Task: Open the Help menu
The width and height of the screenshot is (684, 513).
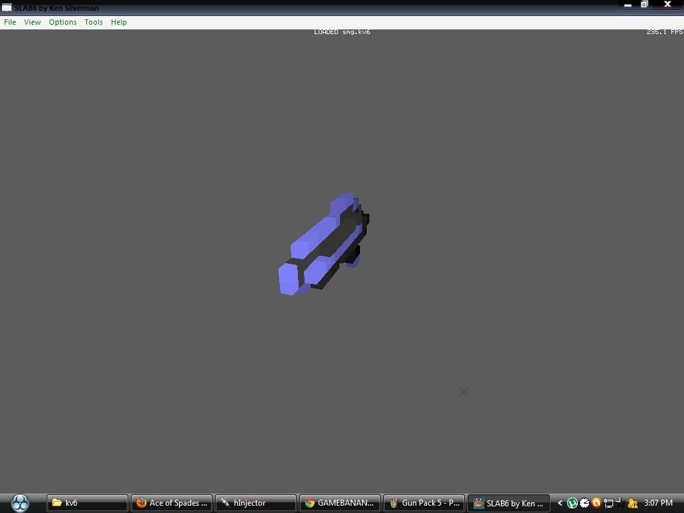Action: 119,22
